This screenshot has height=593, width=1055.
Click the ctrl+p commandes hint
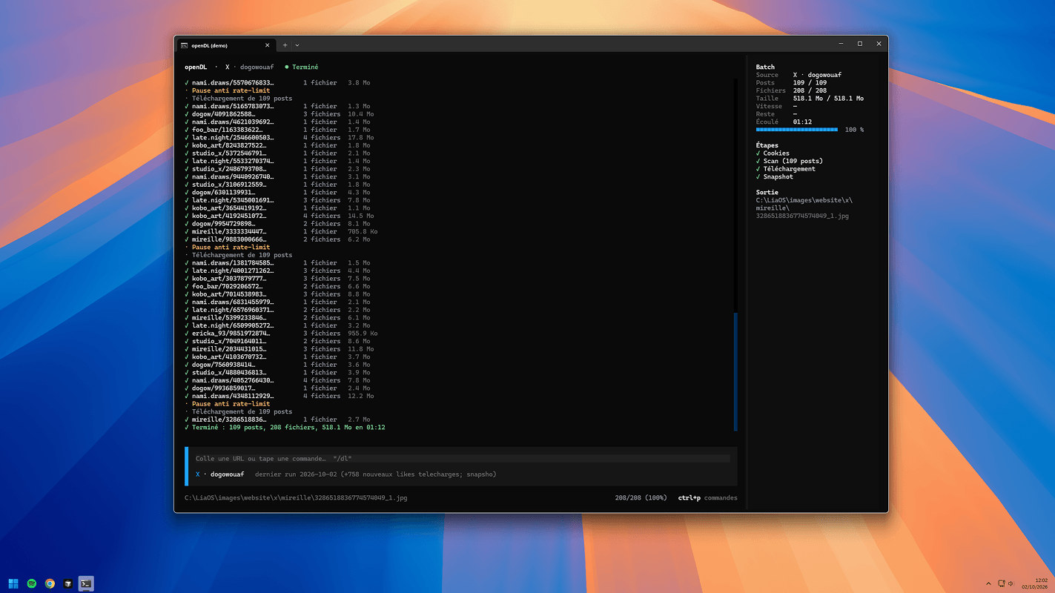pyautogui.click(x=707, y=498)
